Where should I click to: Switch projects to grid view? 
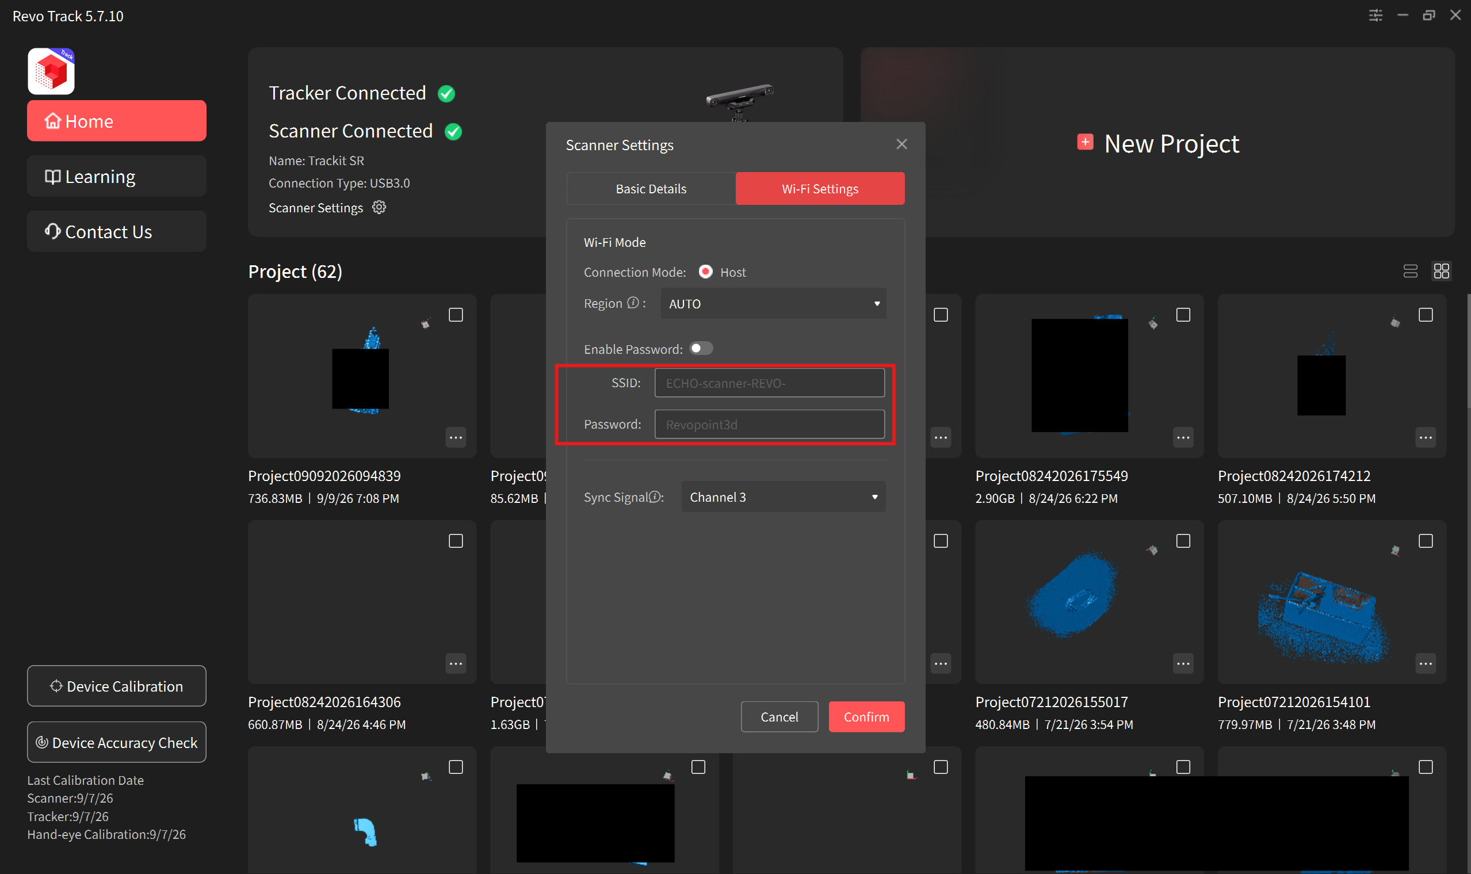(x=1441, y=271)
